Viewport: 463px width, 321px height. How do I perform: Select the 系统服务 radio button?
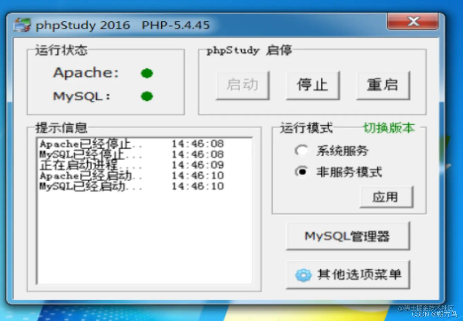tap(301, 150)
